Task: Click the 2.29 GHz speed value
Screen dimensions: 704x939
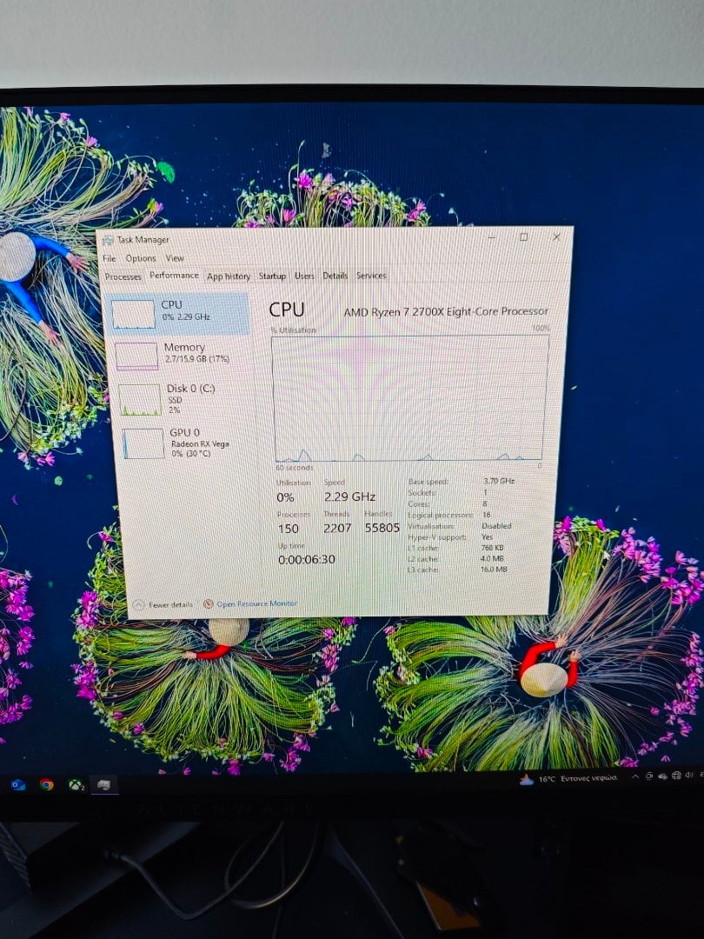Action: 349,497
